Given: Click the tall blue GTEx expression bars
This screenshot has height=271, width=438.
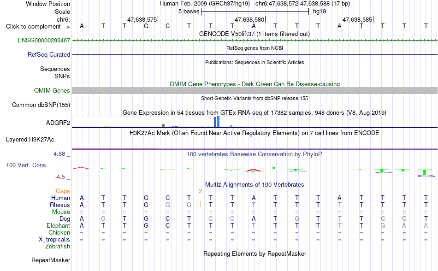Looking at the screenshot, I should 217,122.
